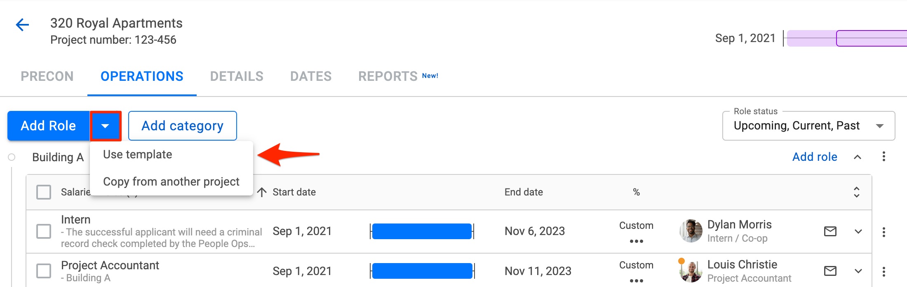Open more options for Building A category
This screenshot has height=287, width=907.
point(884,157)
